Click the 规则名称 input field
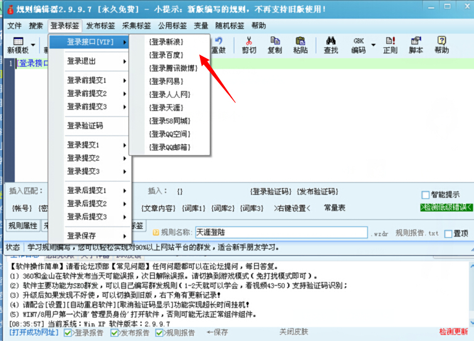The image size is (474, 341). click(x=281, y=233)
